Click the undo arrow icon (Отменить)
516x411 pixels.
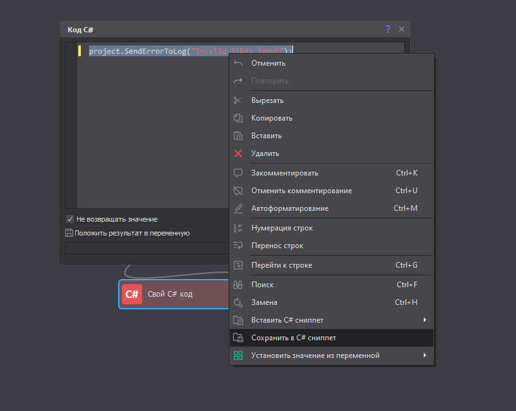pos(238,63)
